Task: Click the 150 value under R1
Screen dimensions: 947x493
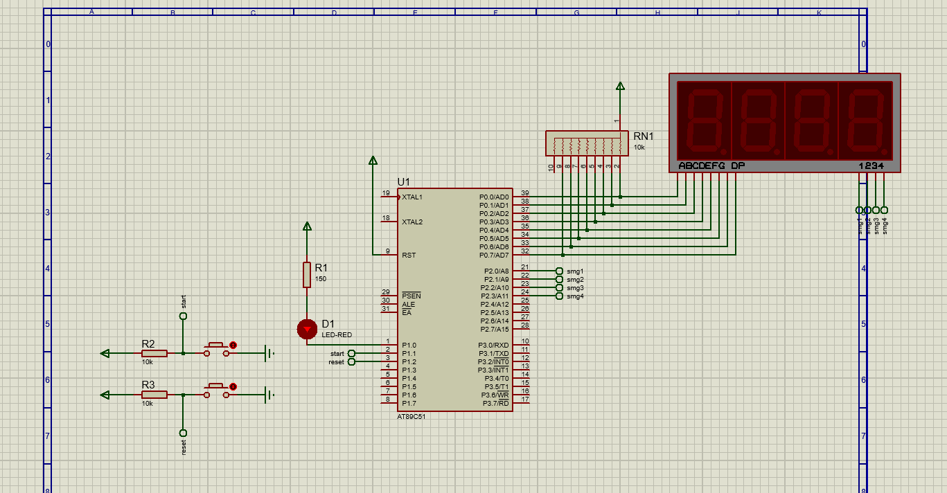Action: [x=320, y=279]
